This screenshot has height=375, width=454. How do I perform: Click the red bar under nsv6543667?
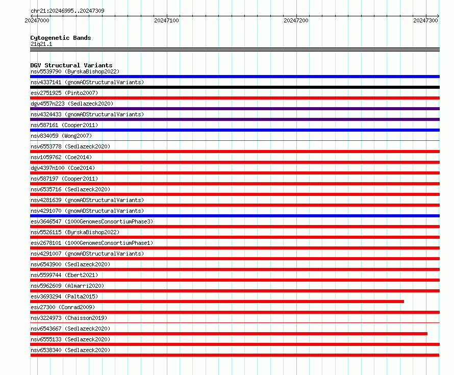229,334
